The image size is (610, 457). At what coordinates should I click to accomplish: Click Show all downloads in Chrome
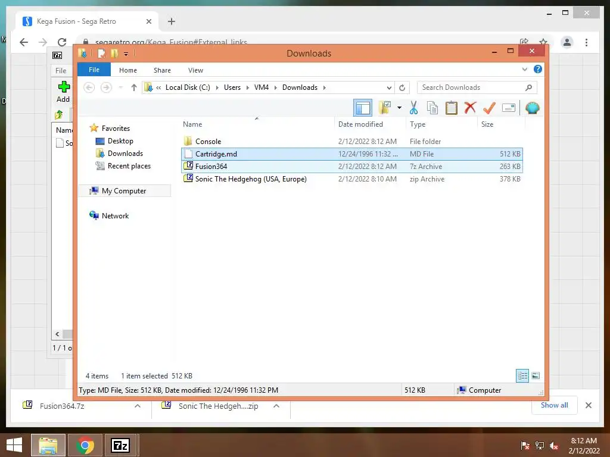pyautogui.click(x=554, y=405)
